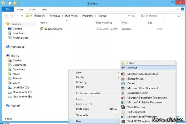Select Windows in the breadcrumb path
The image size is (186, 124).
(x=55, y=16)
